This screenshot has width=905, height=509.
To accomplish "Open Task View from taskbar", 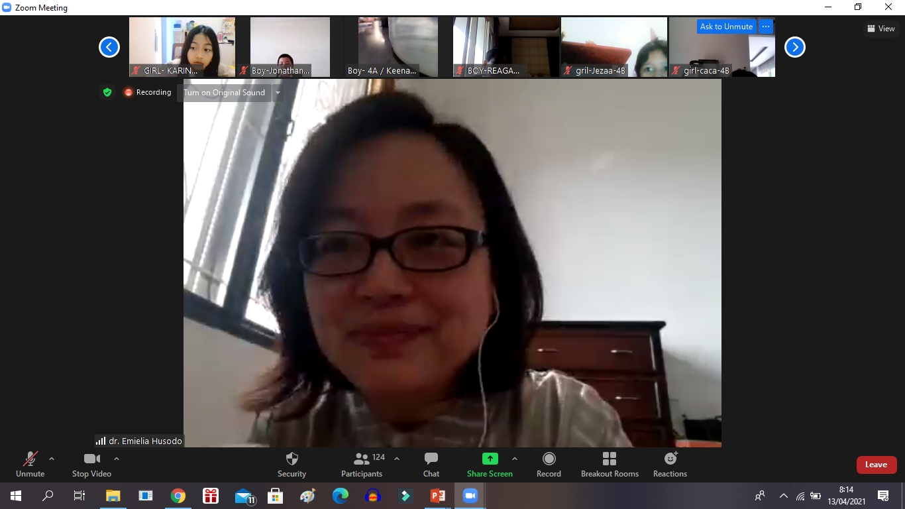I will point(80,496).
